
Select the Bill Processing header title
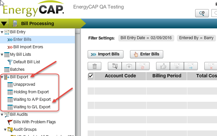37,23
